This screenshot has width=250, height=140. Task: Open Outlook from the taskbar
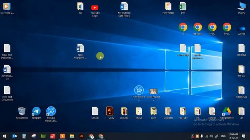(14, 136)
